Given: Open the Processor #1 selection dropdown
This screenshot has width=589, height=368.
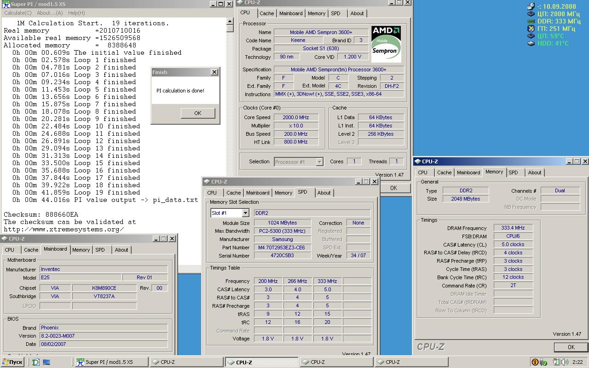Looking at the screenshot, I should pyautogui.click(x=319, y=162).
